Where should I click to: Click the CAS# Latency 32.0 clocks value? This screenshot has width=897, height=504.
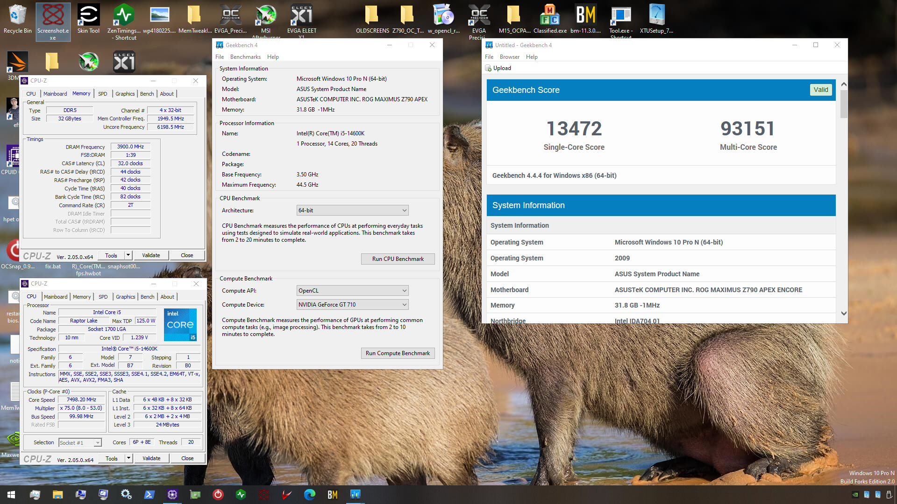point(130,163)
